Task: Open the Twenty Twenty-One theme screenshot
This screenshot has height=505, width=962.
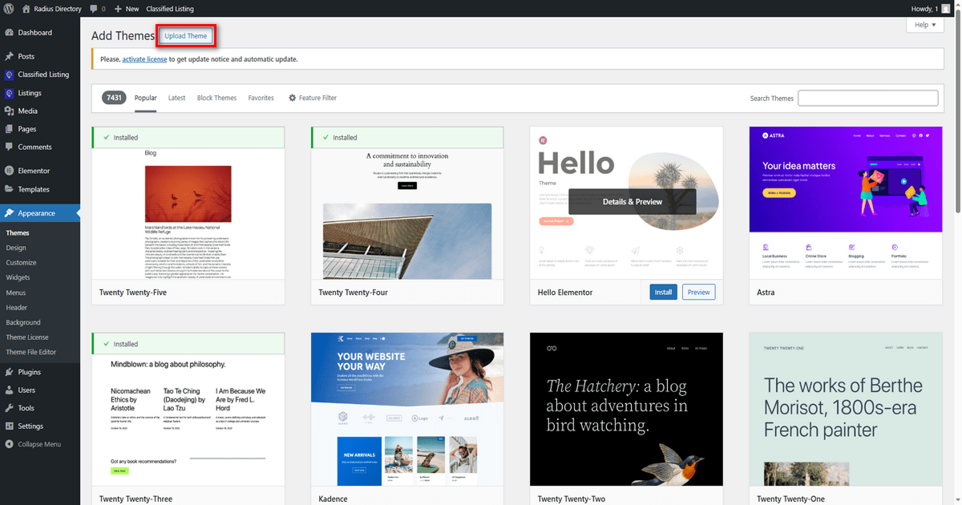Action: pos(846,409)
